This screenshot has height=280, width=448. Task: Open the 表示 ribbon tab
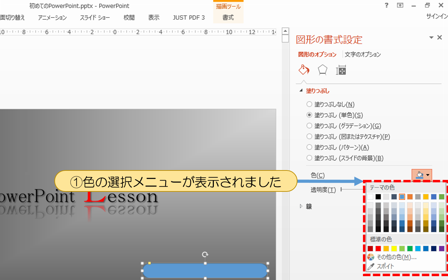tap(154, 17)
